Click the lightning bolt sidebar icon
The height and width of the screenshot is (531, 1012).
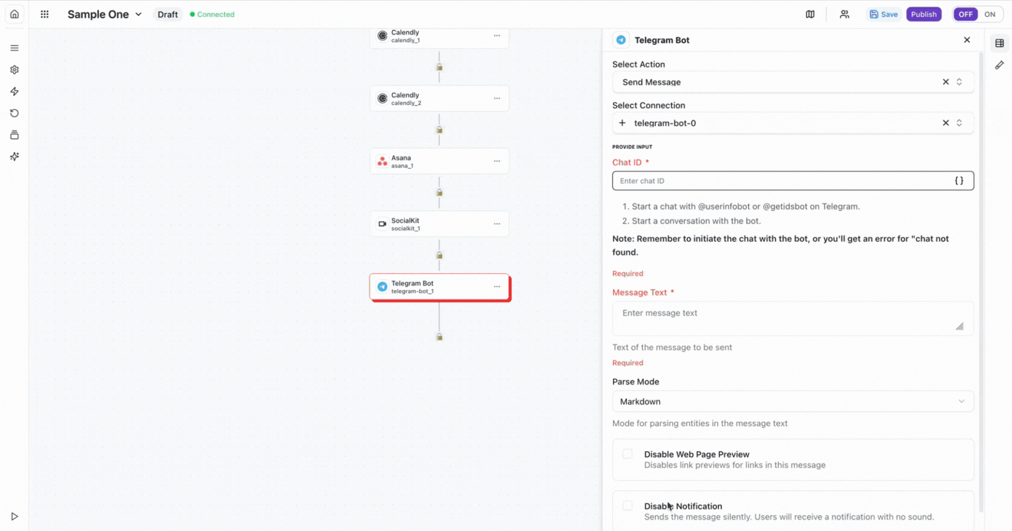click(x=14, y=92)
